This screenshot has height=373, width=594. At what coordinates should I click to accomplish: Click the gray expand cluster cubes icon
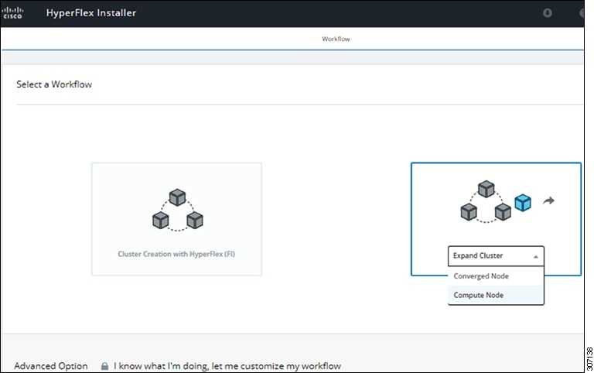(x=486, y=201)
